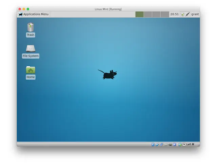Viewport: 217px width, 163px height.
Task: Switch to the fourth workspace
Action: pyautogui.click(x=165, y=14)
